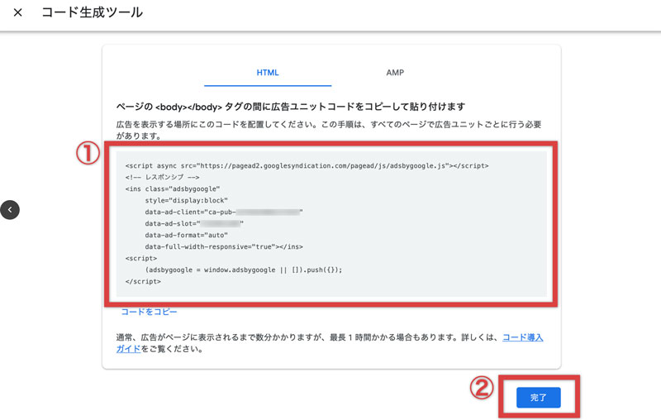Open the コード導入ガイド link
Image resolution: width=661 pixels, height=420 pixels.
(523, 337)
